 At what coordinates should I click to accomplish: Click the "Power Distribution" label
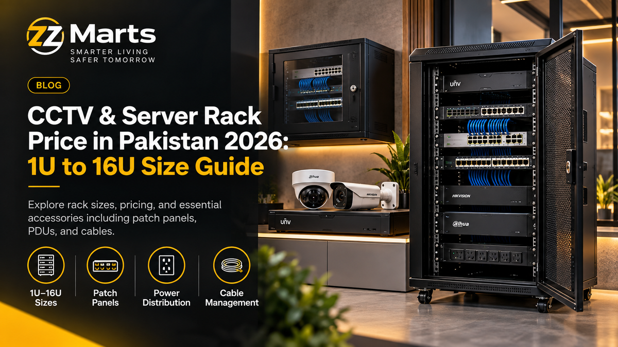(166, 298)
